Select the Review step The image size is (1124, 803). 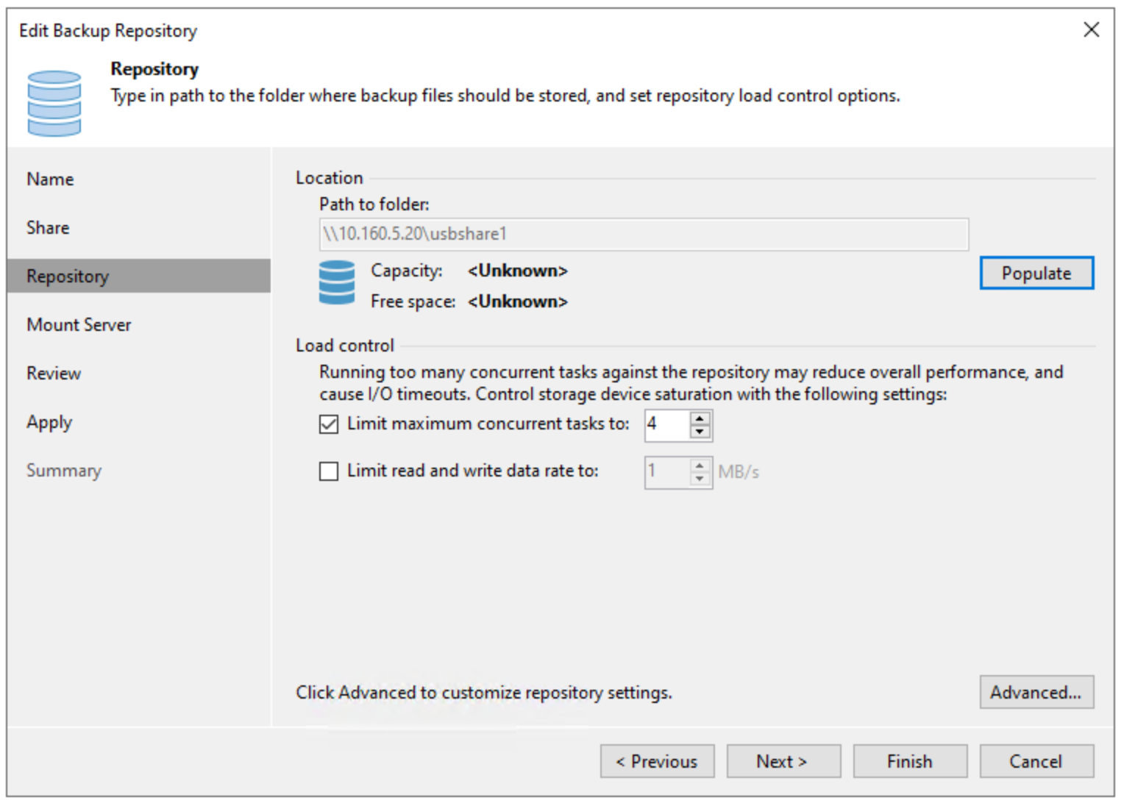coord(53,373)
